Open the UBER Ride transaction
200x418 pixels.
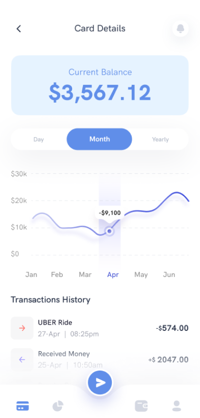(x=99, y=328)
